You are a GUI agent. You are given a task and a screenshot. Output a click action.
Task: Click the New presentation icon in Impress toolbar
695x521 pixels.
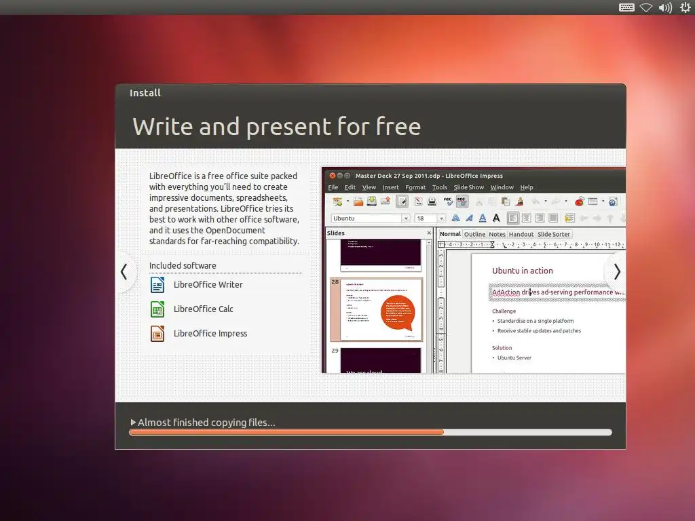tap(338, 201)
